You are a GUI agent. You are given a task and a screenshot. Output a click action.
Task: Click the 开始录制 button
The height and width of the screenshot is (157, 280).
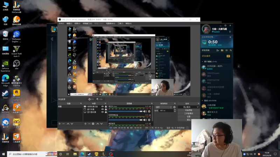point(189,110)
